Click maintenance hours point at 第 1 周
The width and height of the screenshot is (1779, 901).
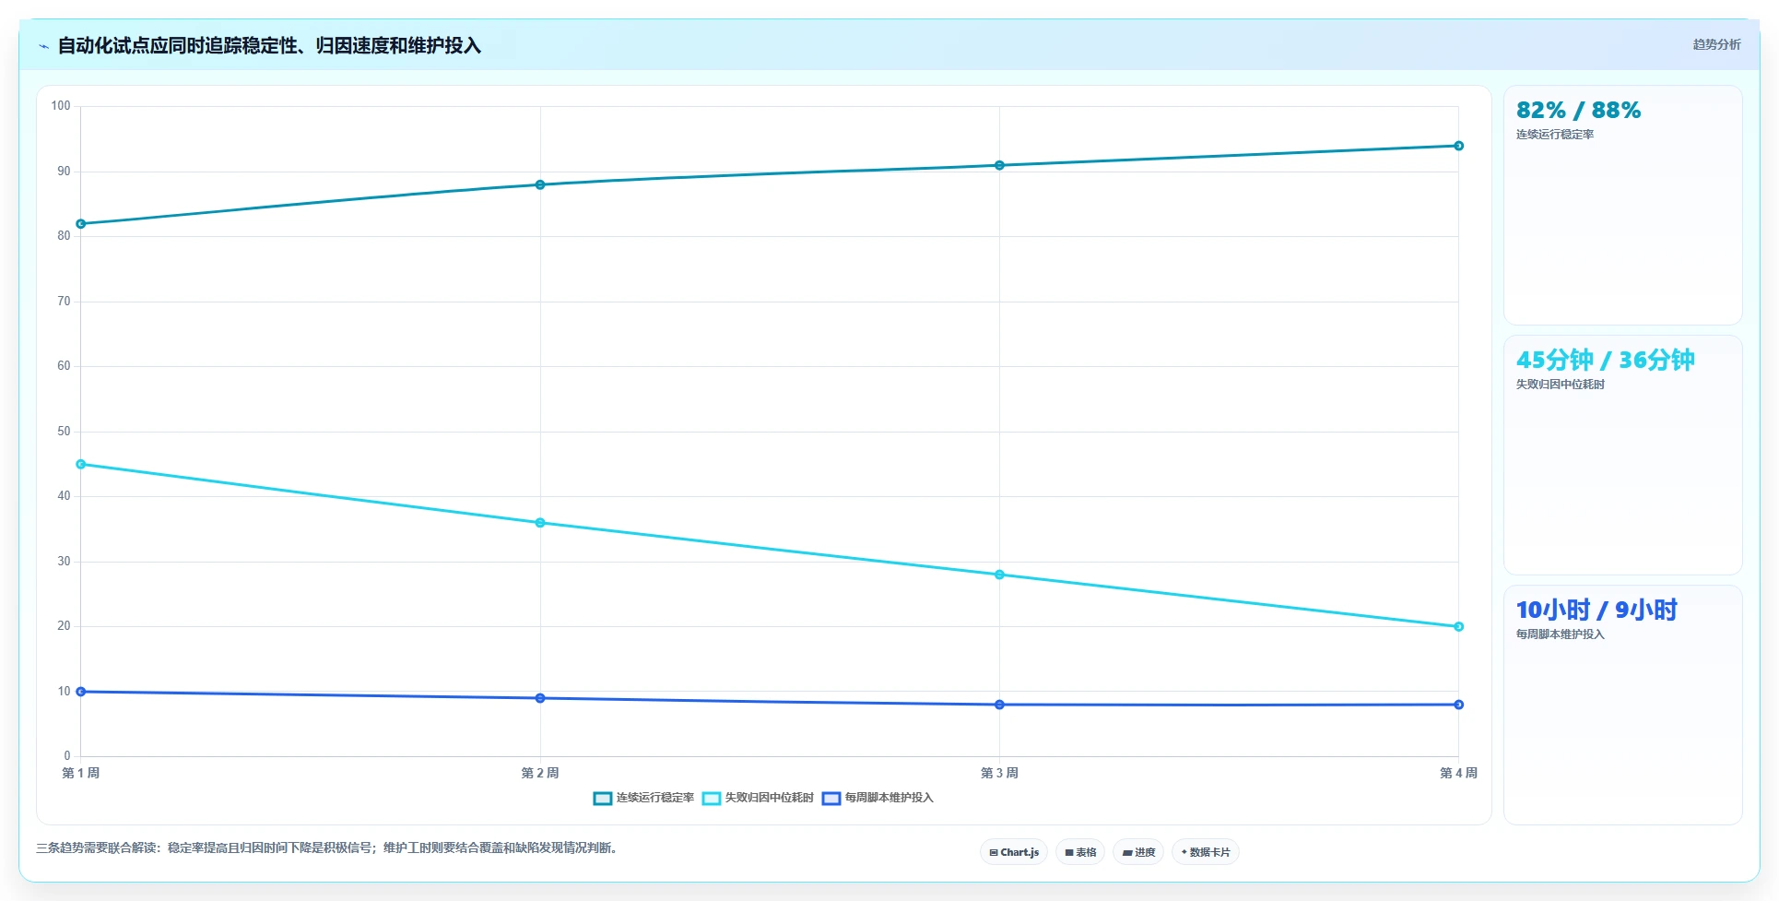pos(81,692)
